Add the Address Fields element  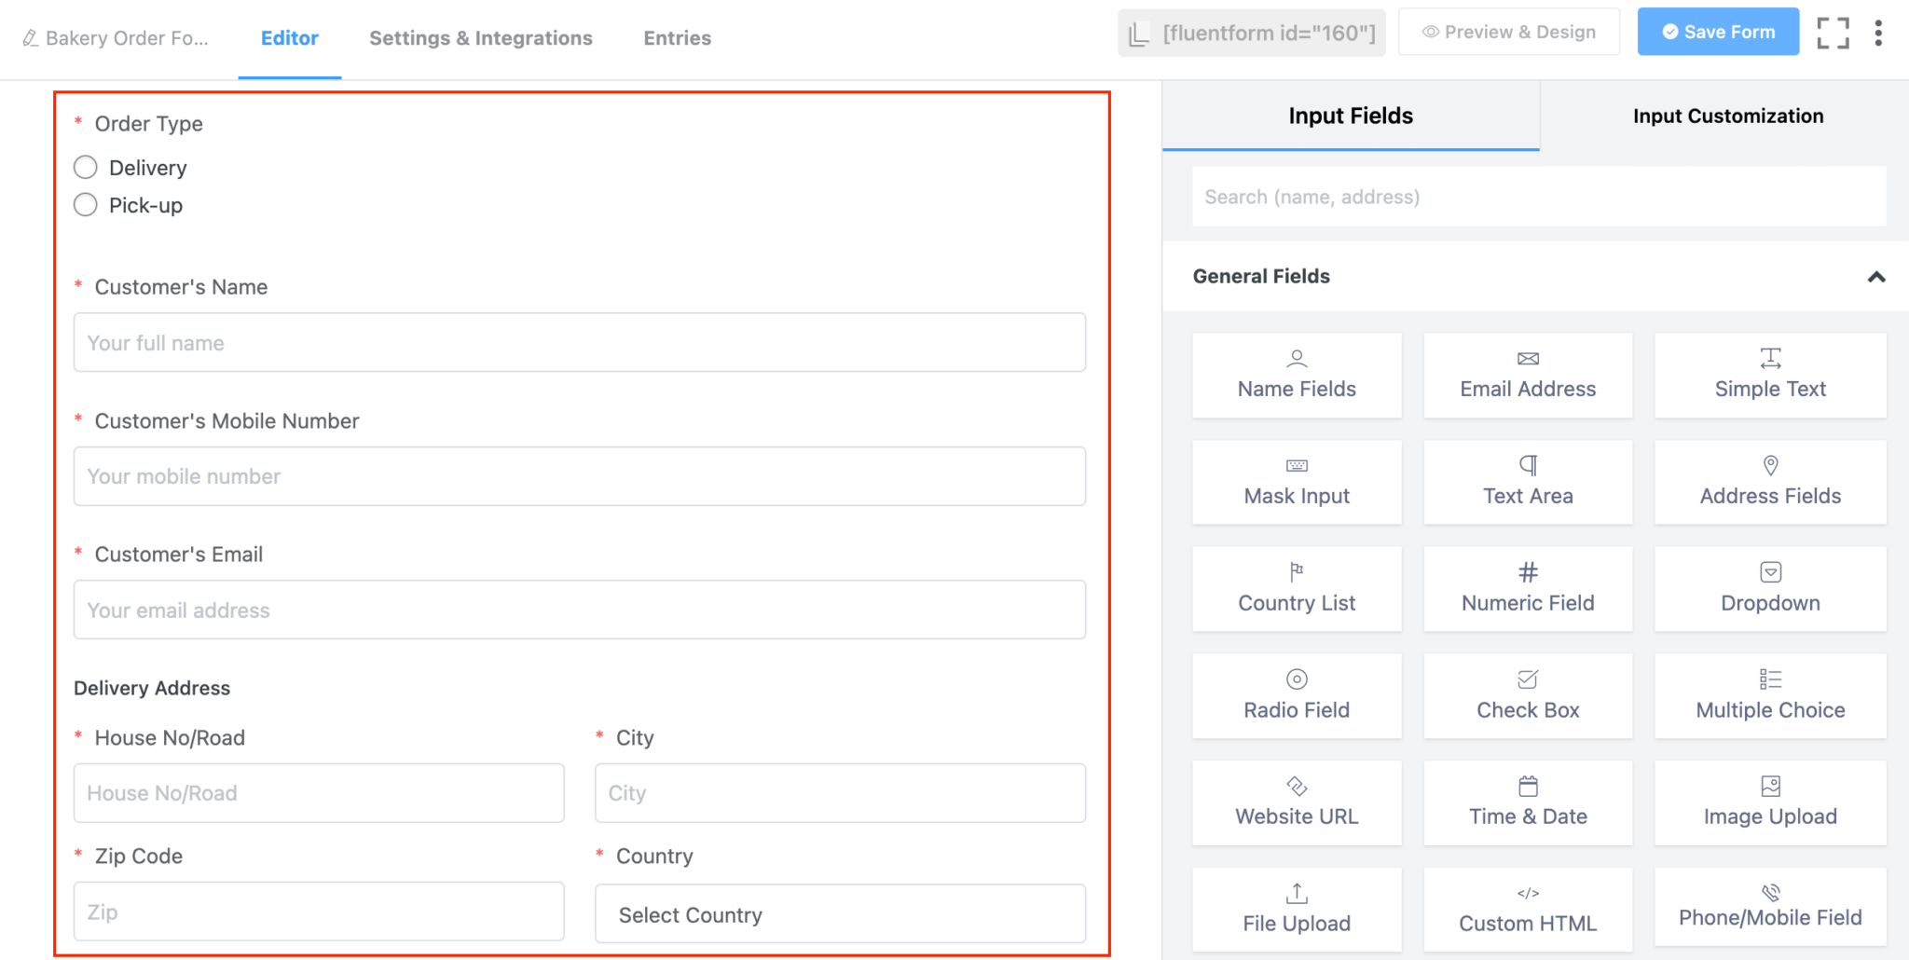tap(1769, 481)
